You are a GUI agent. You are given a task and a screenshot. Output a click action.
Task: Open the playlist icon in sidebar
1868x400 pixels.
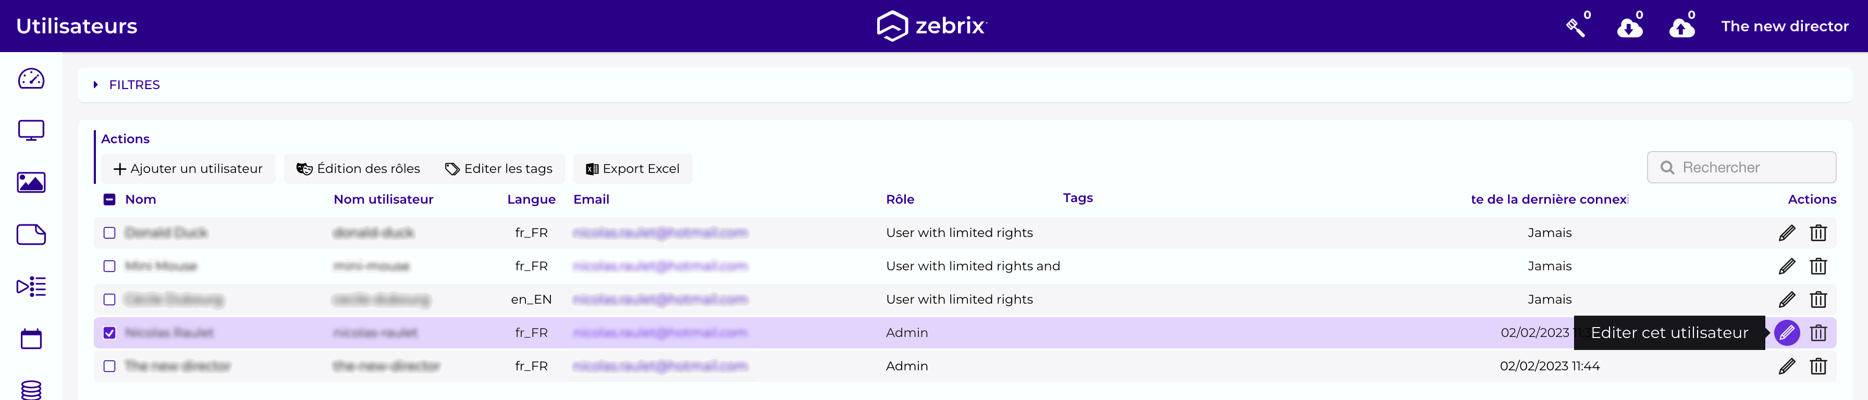coord(31,287)
